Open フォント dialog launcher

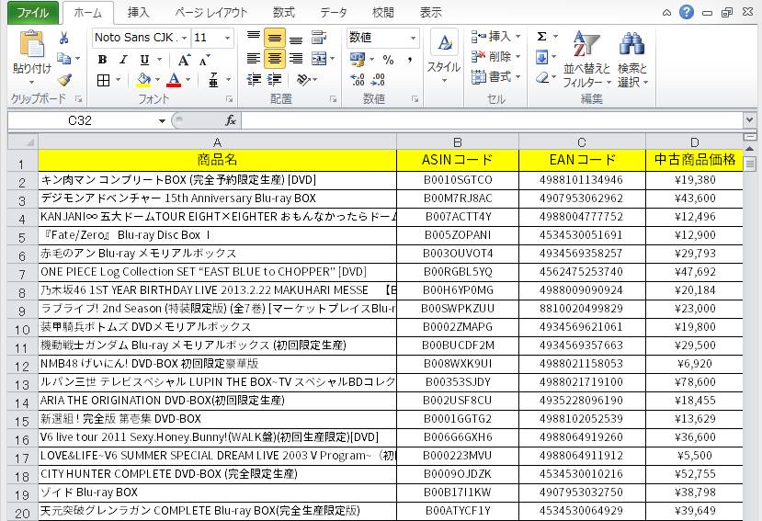(x=229, y=99)
